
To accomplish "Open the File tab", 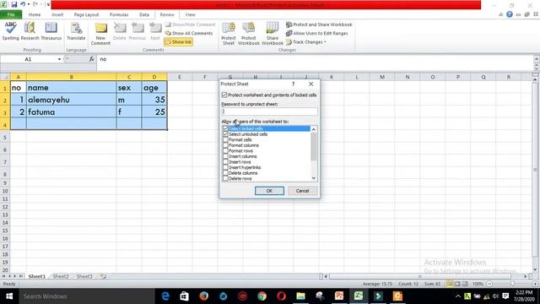I will 11,14.
